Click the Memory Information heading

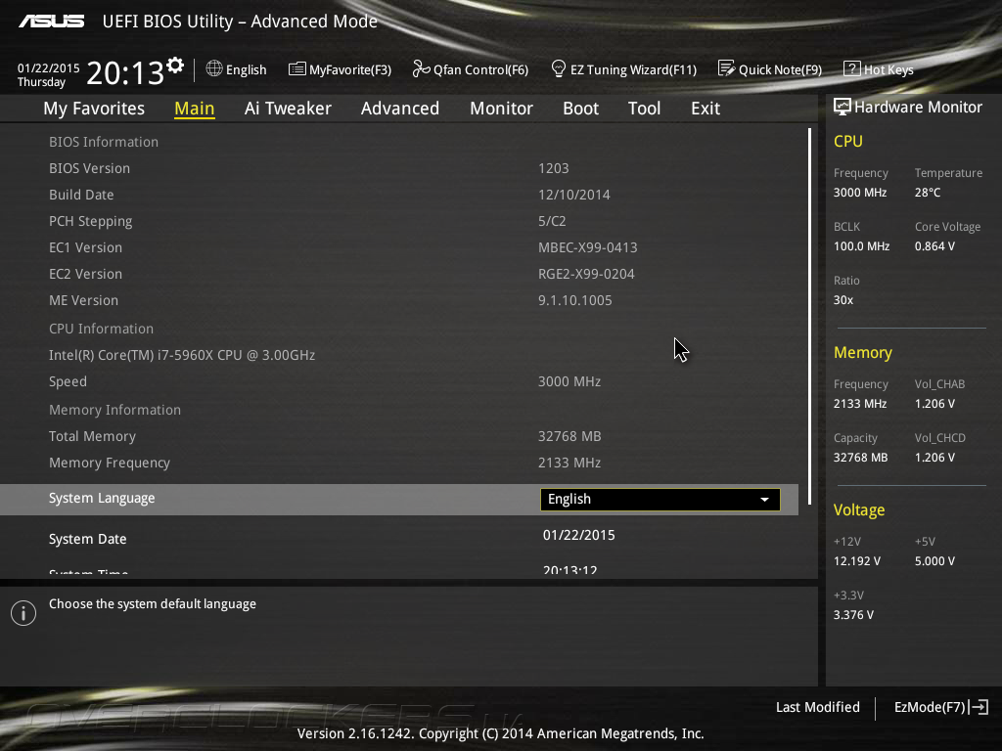[x=115, y=410]
